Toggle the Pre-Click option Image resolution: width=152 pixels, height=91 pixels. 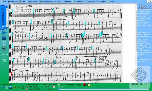click(x=32, y=2)
